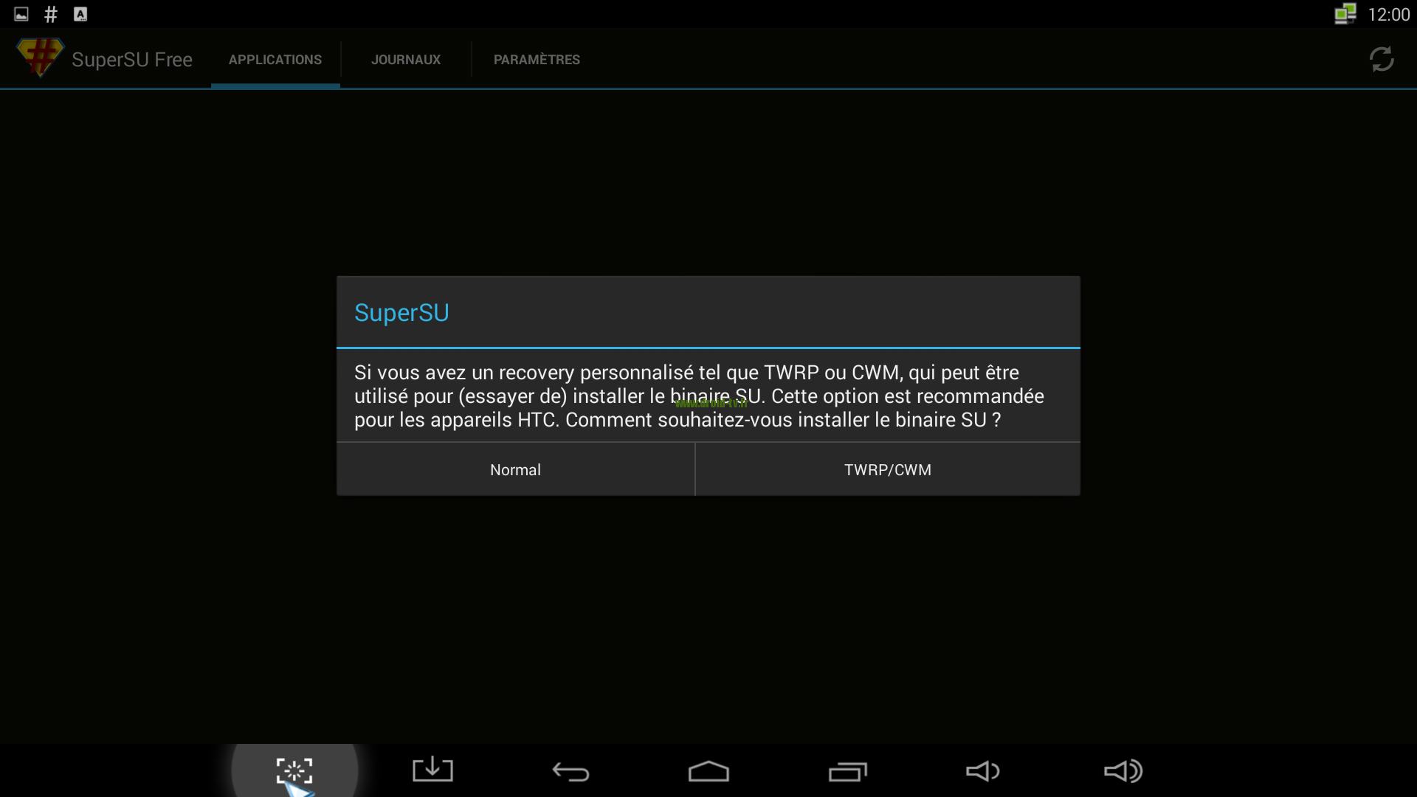Switch to APPLICATIONS tab
The image size is (1417, 797).
pos(275,59)
